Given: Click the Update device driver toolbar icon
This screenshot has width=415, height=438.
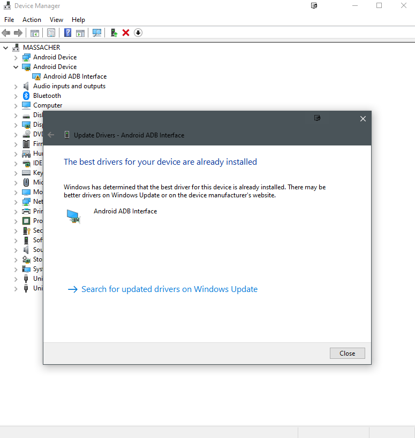Looking at the screenshot, I should [x=114, y=33].
